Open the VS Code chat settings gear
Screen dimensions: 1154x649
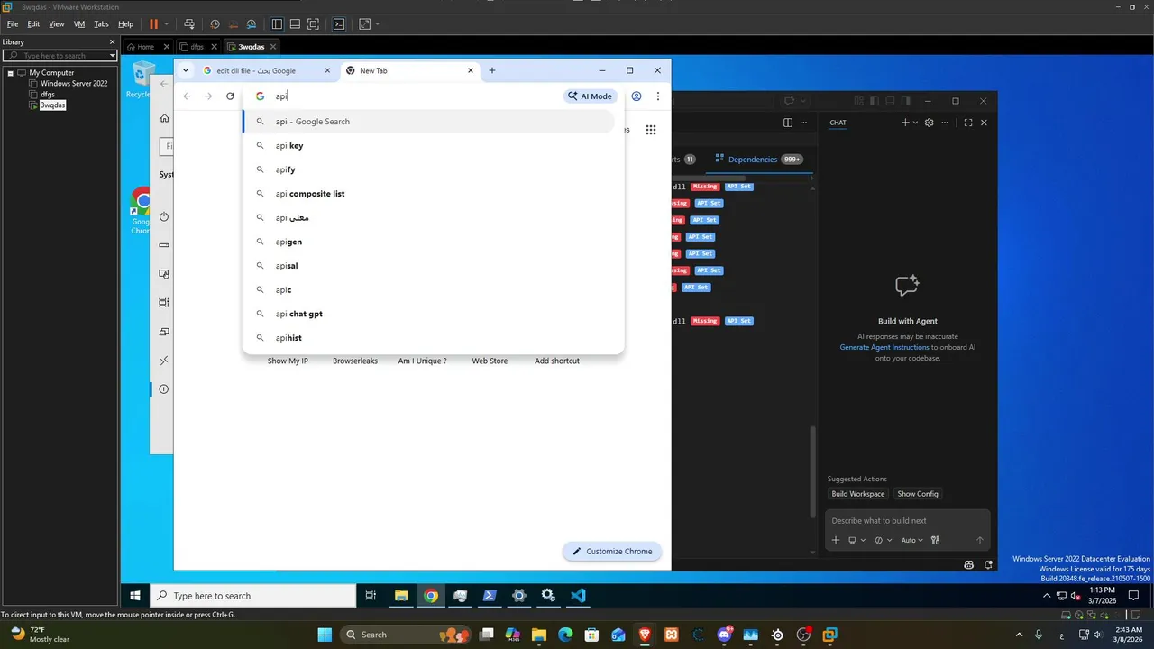point(930,123)
